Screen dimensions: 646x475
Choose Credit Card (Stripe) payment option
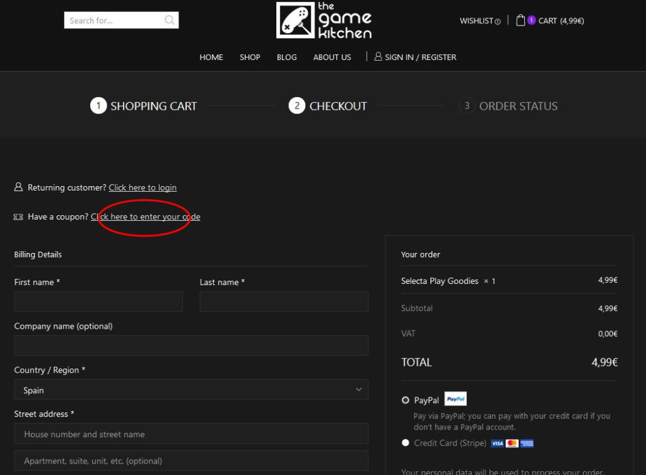(406, 443)
